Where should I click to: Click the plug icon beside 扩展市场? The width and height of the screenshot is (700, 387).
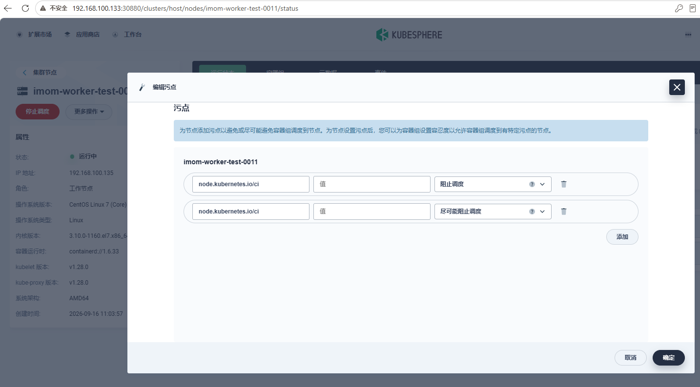(20, 35)
